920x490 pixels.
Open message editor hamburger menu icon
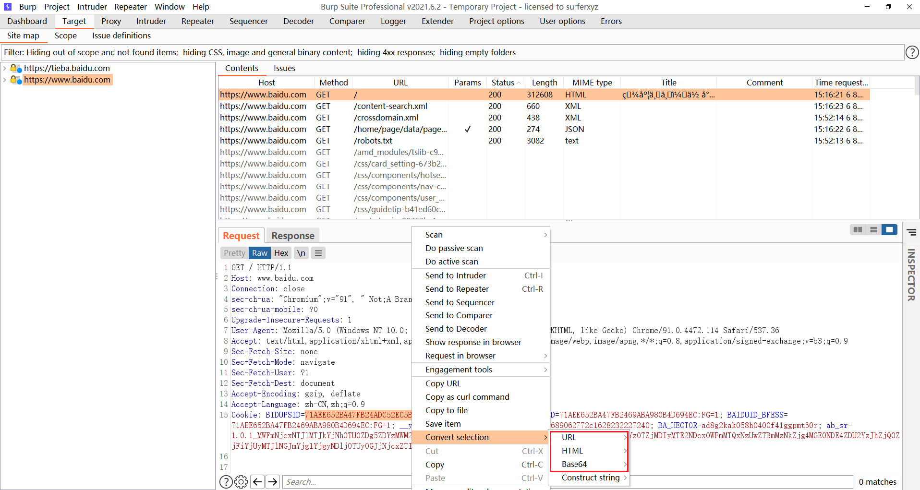[318, 253]
